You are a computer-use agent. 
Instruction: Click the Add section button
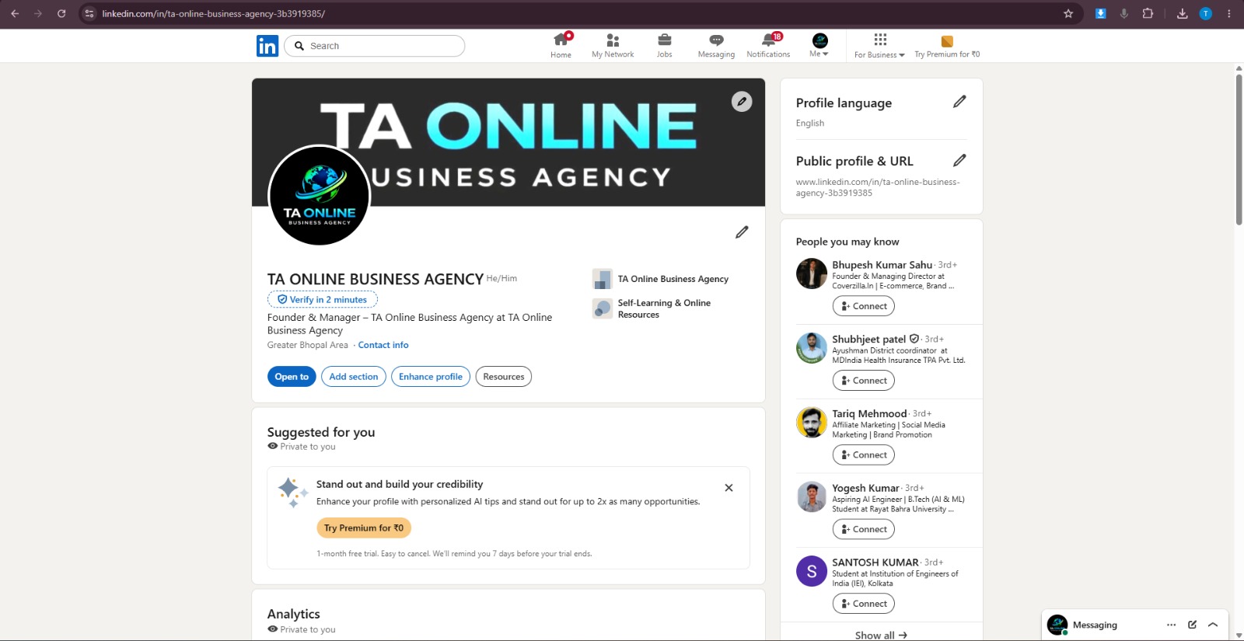click(354, 377)
